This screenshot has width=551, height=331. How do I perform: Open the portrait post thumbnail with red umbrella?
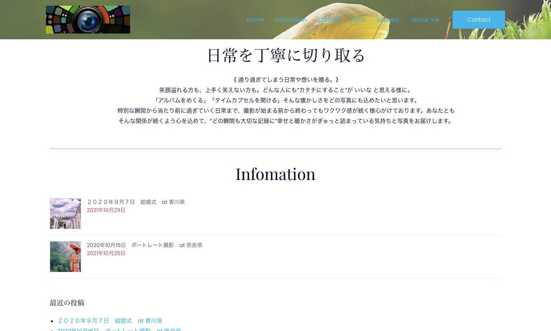click(x=65, y=257)
